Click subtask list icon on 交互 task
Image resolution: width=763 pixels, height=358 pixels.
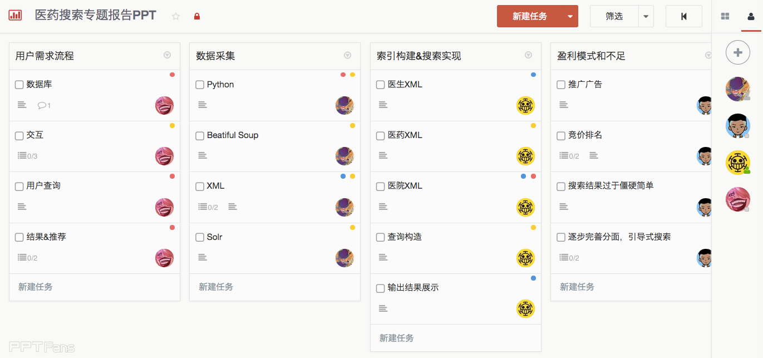click(x=22, y=156)
